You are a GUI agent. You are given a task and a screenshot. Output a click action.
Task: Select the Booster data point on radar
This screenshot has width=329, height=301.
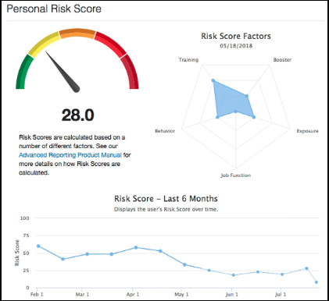(247, 96)
